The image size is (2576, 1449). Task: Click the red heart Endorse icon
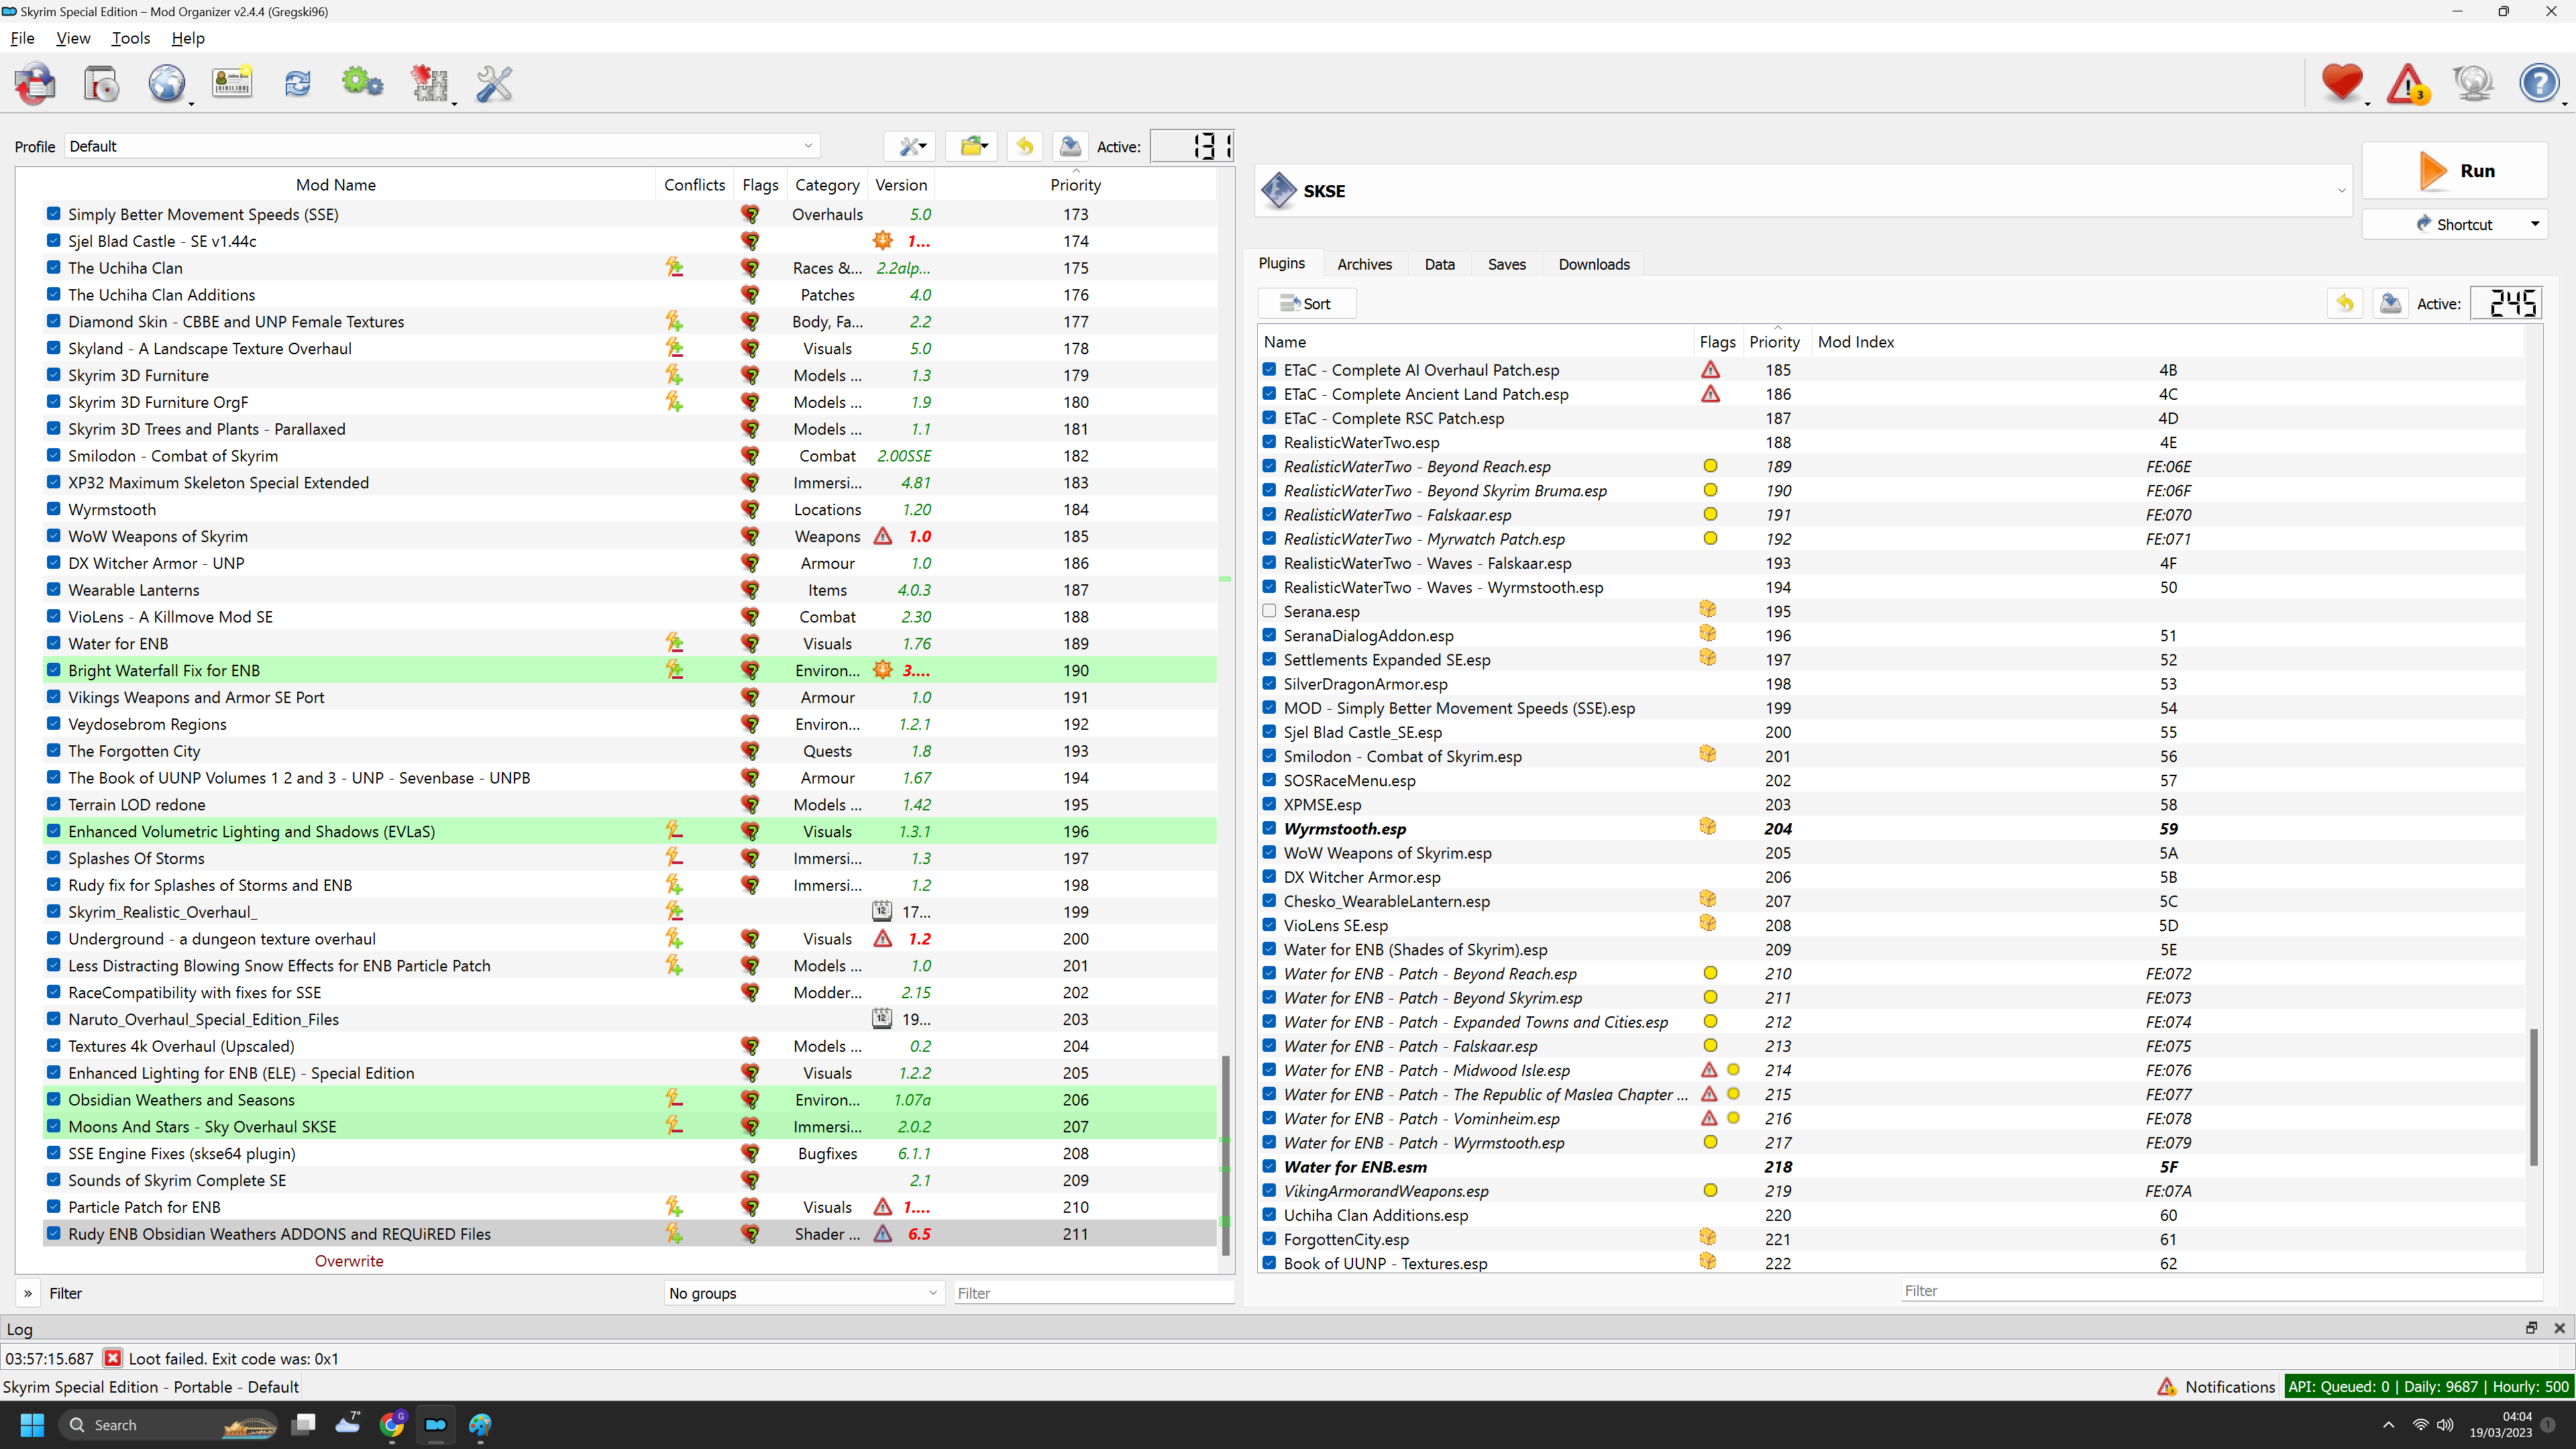(2342, 84)
